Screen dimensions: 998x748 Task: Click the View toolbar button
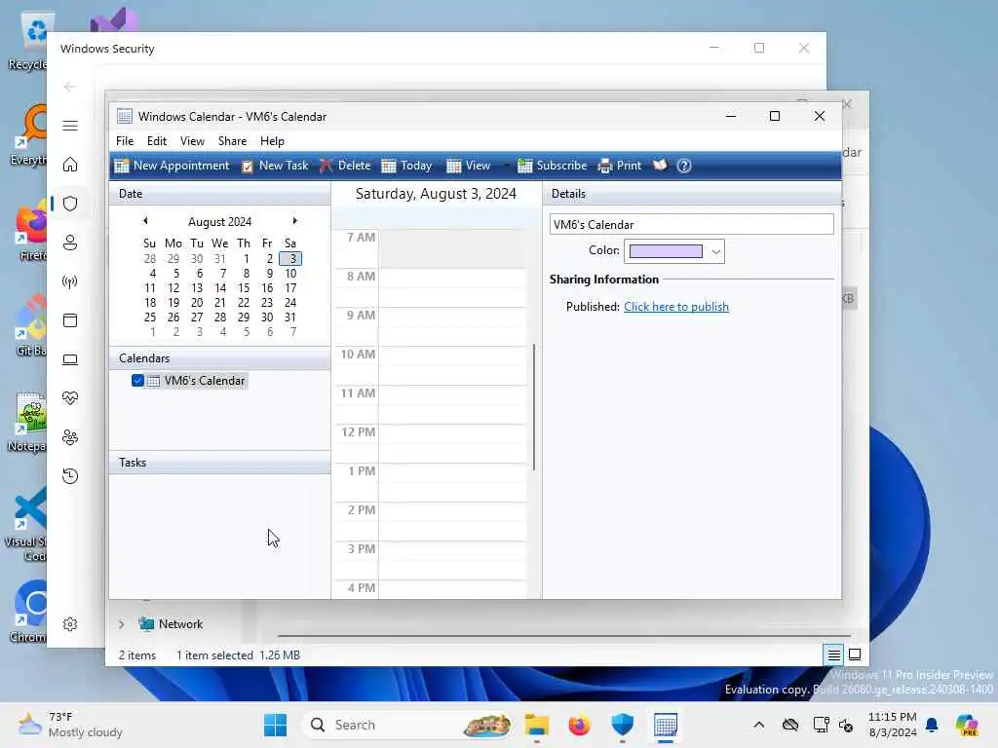click(469, 166)
